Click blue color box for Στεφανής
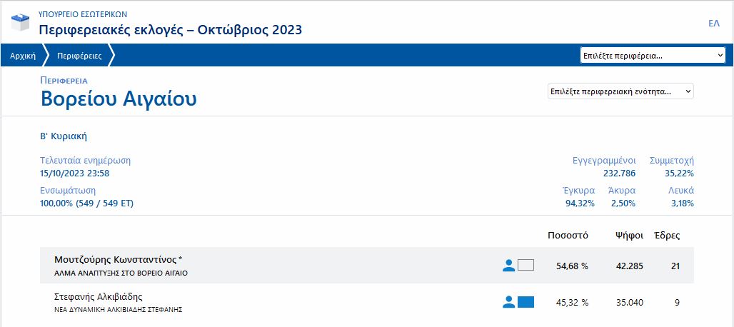This screenshot has width=734, height=327. (526, 302)
